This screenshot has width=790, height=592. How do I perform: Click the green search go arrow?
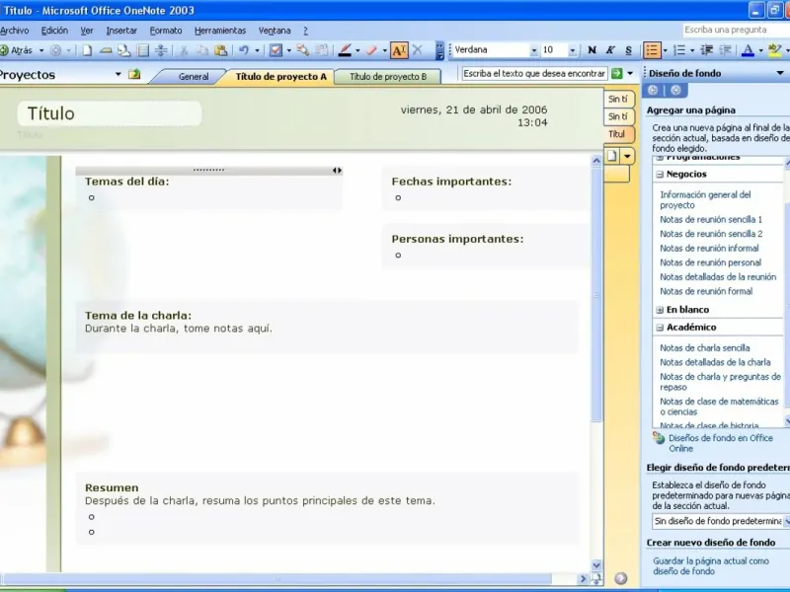616,73
